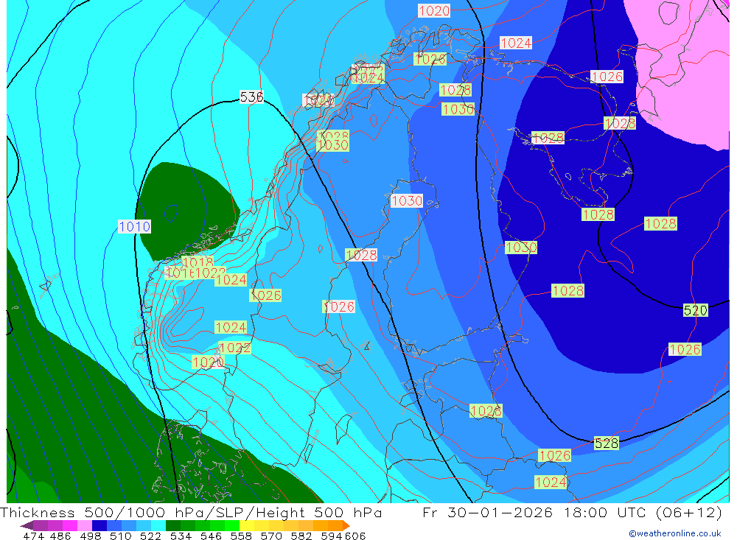The width and height of the screenshot is (737, 540).
Task: Select the map title 'Thickness 500/1000 hPa/SLP/Height 500 hPa'
Action: 191,512
